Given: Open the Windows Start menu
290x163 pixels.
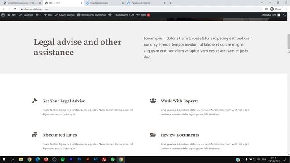Looking at the screenshot, I should pyautogui.click(x=4, y=159).
